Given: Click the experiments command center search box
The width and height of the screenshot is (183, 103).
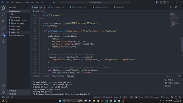Looking at the screenshot, I should tap(96, 3).
